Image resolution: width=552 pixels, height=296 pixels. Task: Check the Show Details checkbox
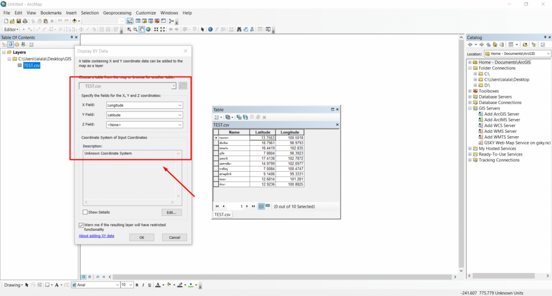click(x=85, y=212)
